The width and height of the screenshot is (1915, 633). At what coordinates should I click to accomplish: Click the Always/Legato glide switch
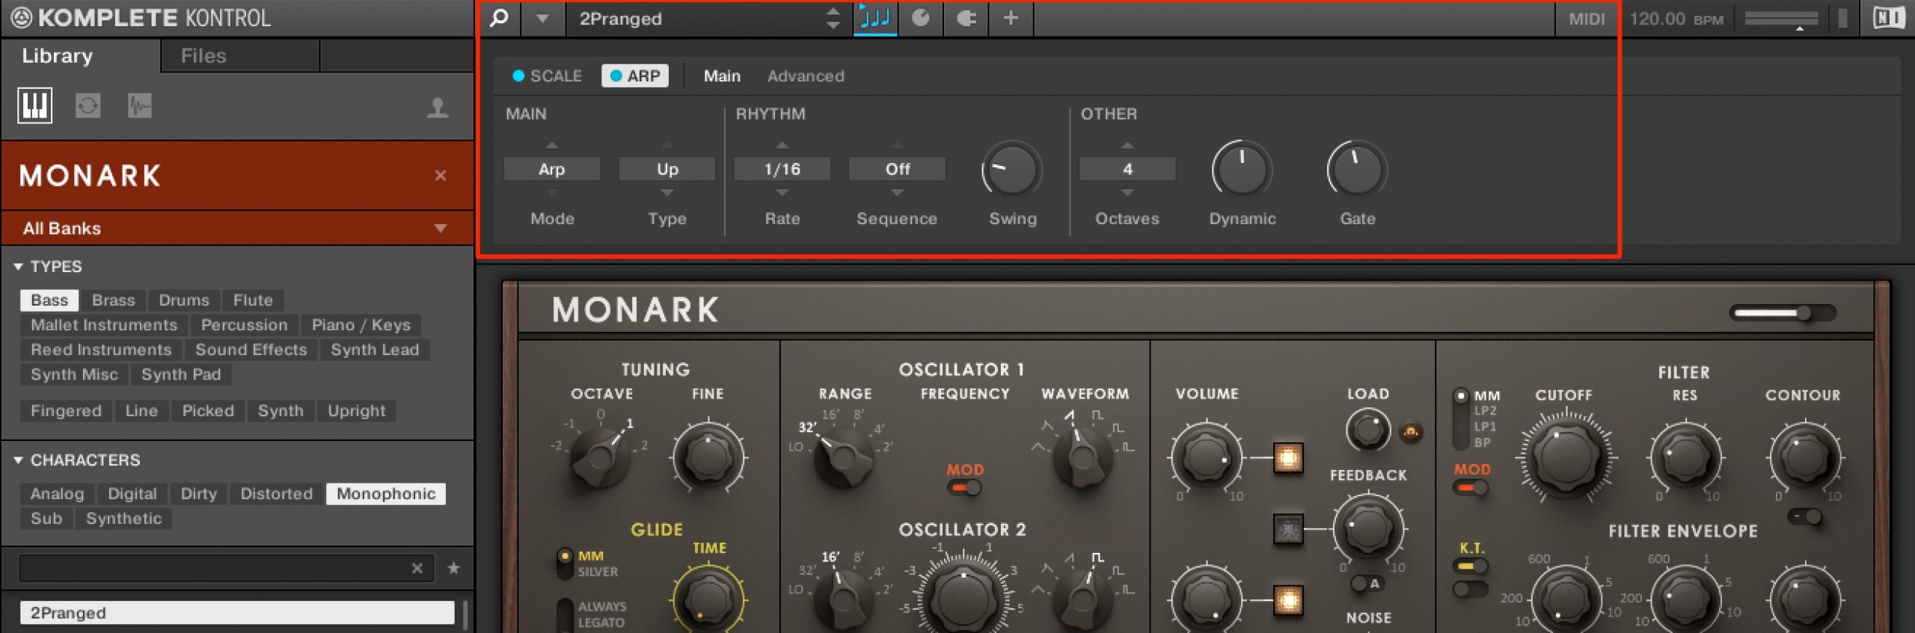coord(565,614)
